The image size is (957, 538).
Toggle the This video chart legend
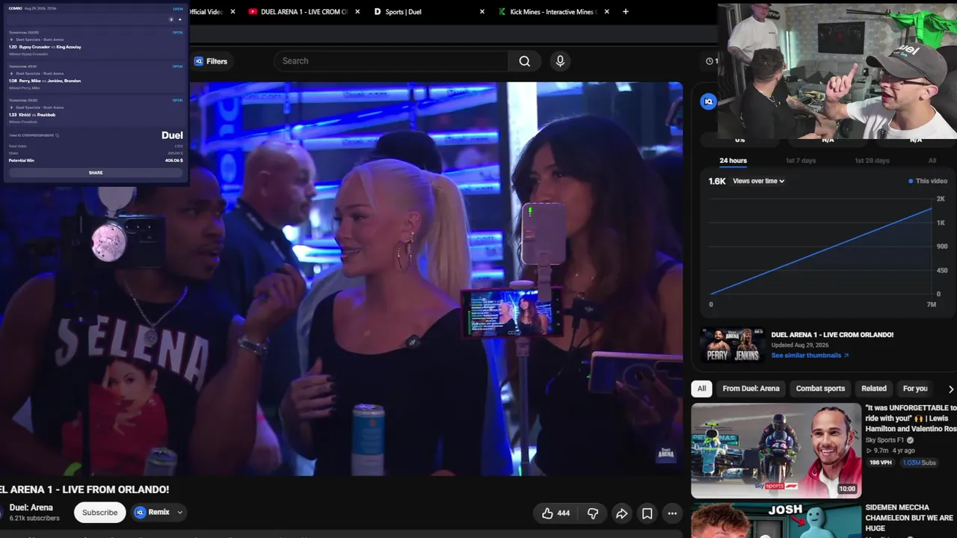[928, 181]
